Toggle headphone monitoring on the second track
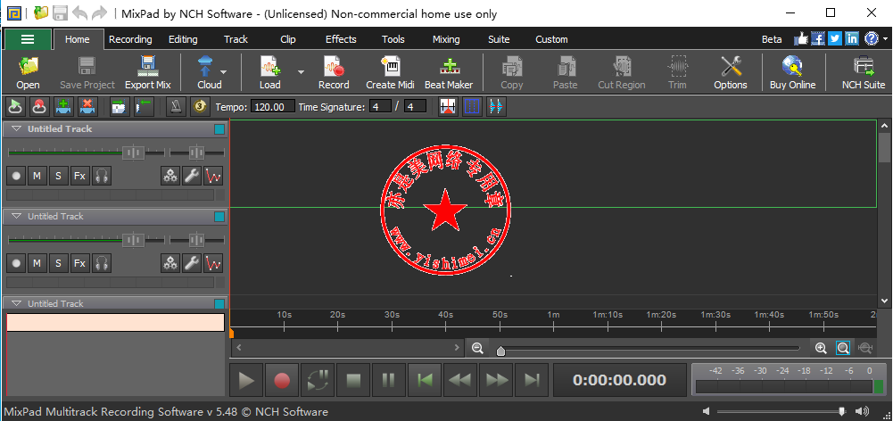Image resolution: width=893 pixels, height=421 pixels. [102, 263]
